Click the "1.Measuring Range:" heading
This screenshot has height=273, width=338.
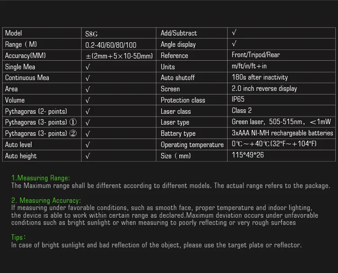tap(41, 178)
